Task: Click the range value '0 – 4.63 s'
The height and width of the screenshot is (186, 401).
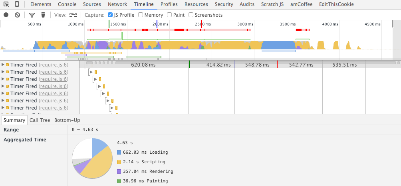Action: 85,129
